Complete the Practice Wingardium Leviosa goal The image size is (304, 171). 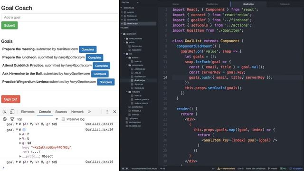106,82
